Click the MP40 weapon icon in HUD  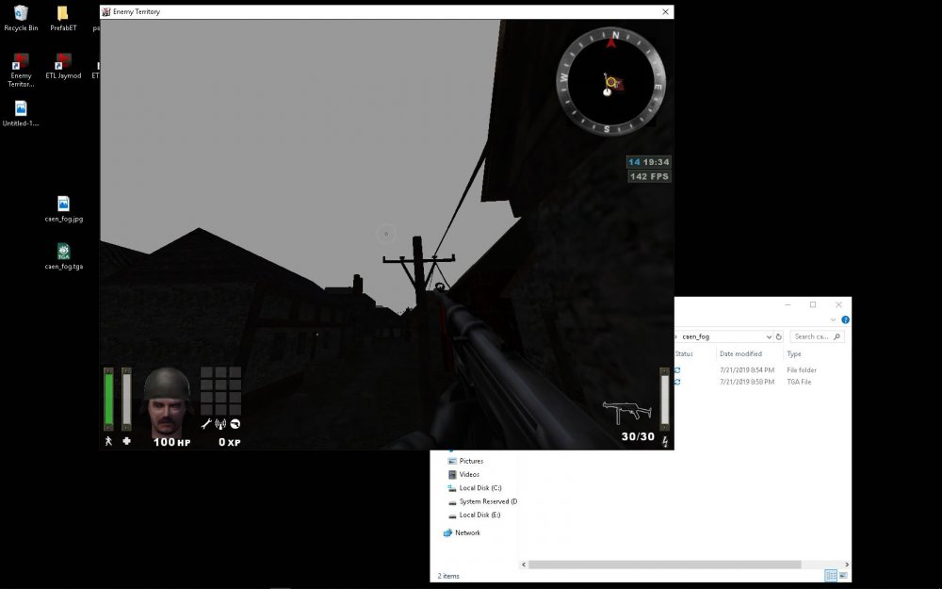coord(626,413)
